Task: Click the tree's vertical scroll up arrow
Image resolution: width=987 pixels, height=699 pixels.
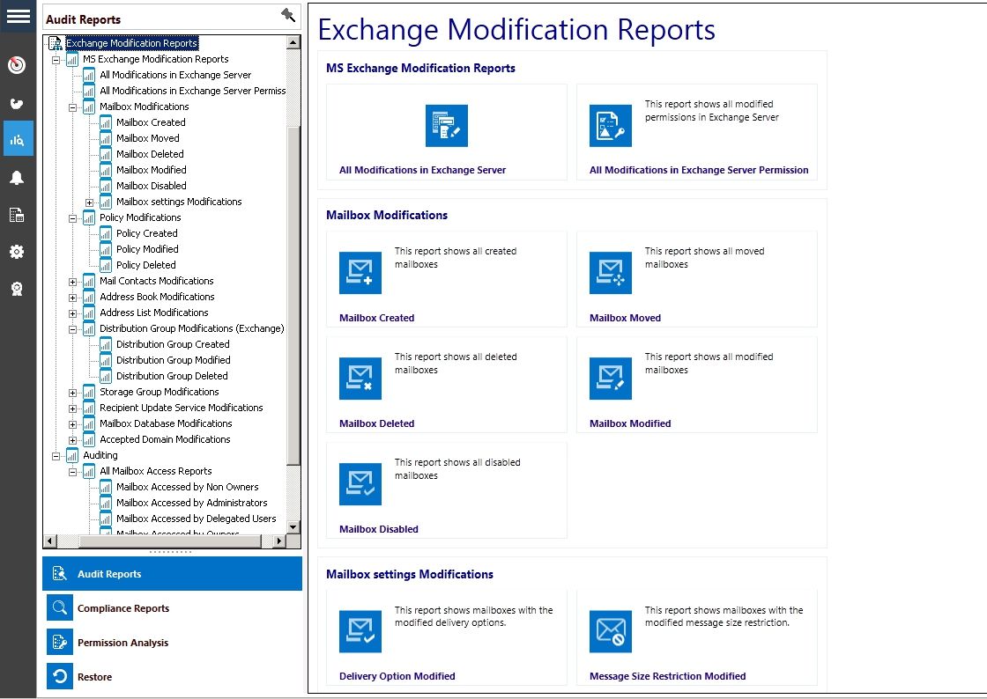Action: [x=293, y=42]
